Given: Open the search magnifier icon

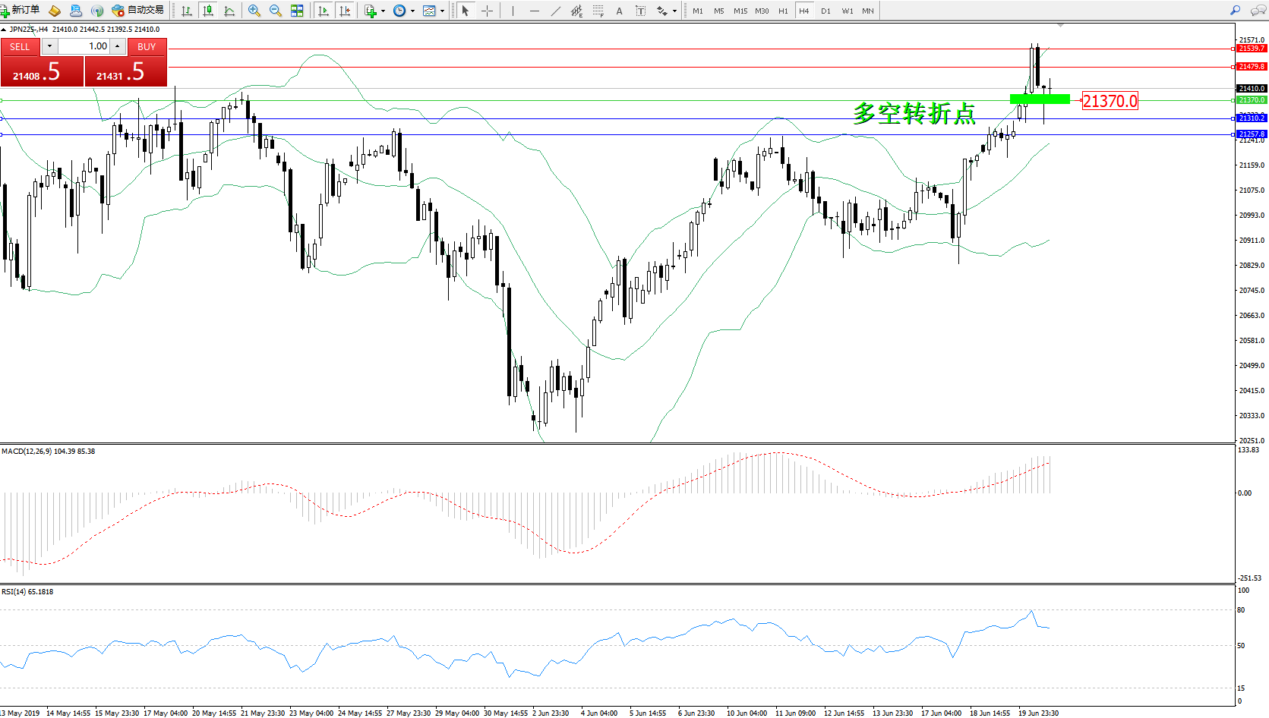Looking at the screenshot, I should click(1235, 11).
